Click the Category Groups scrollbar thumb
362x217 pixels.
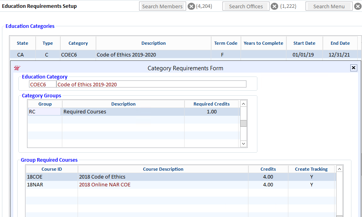[243, 124]
